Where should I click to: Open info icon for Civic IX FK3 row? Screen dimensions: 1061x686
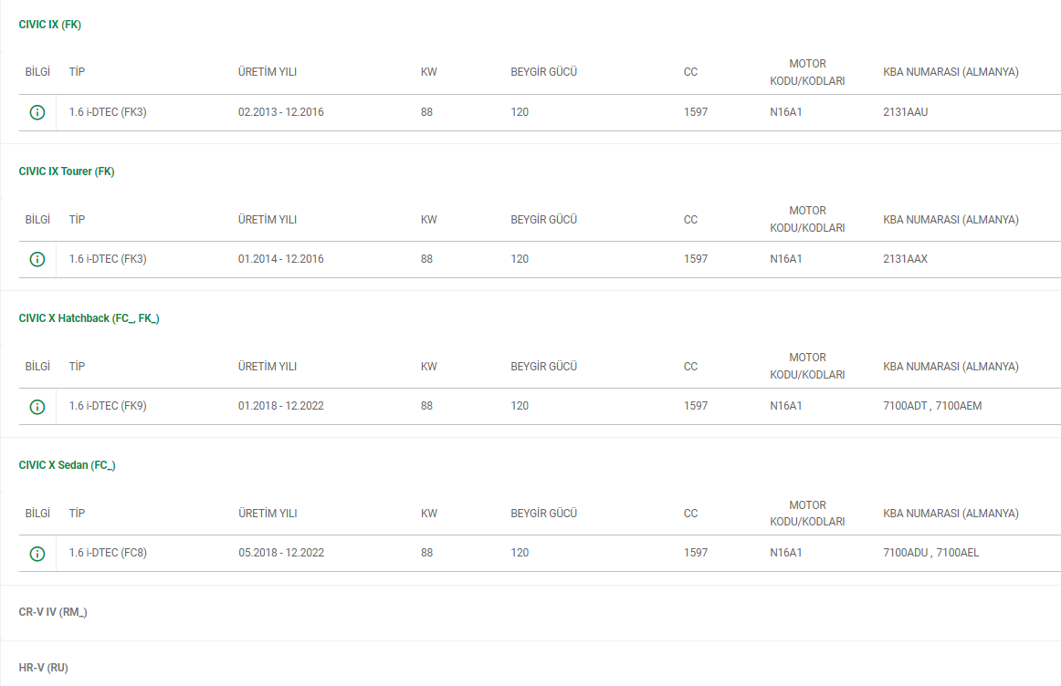click(x=37, y=112)
